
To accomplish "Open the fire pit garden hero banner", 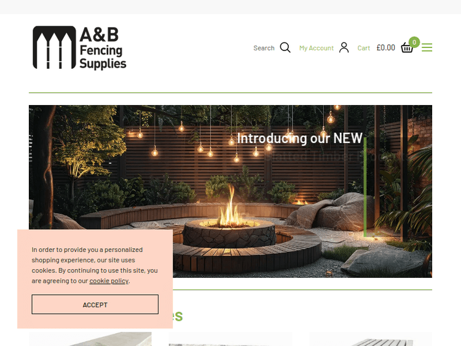I will tap(230, 191).
